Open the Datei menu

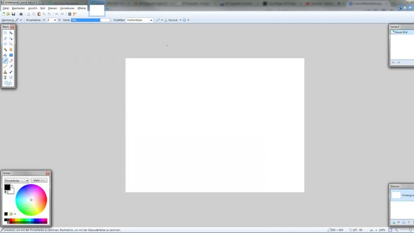coord(5,8)
